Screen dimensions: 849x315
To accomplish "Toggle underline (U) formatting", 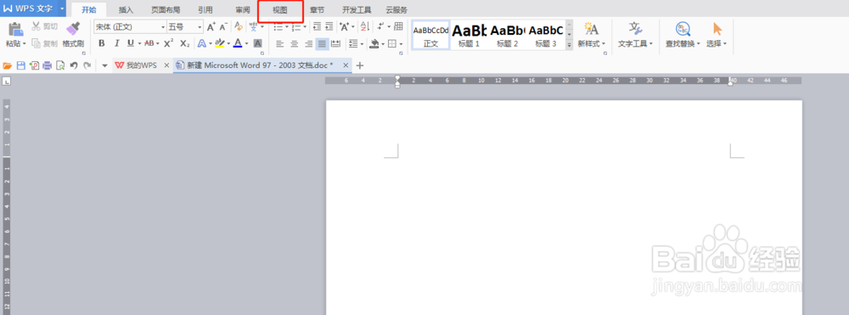I will [130, 43].
